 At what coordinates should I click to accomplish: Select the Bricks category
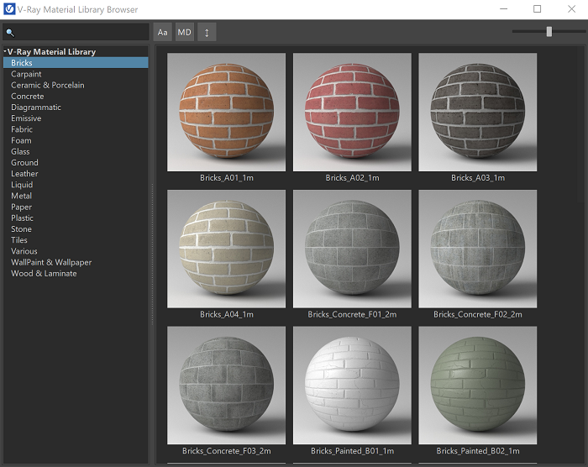(22, 63)
